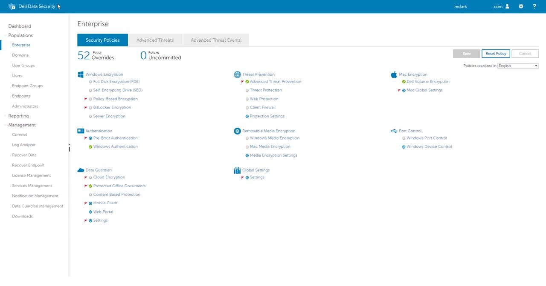
Task: Click the Global Settings building icon
Action: click(x=237, y=170)
